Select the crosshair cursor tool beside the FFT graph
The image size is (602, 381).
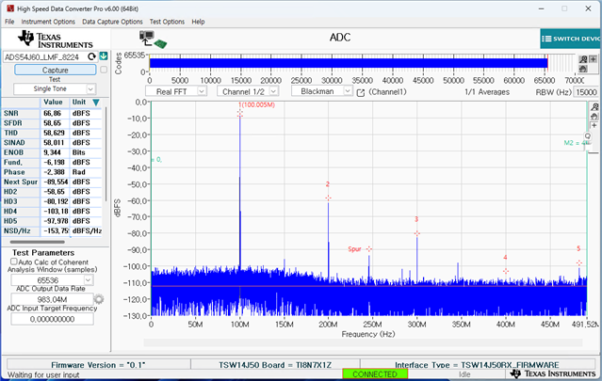point(594,125)
